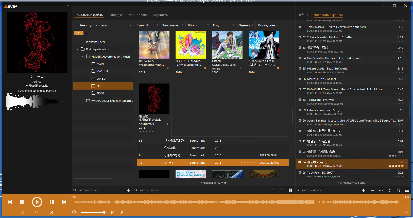Click the previous track button
The width and height of the screenshot is (413, 218).
click(x=10, y=202)
